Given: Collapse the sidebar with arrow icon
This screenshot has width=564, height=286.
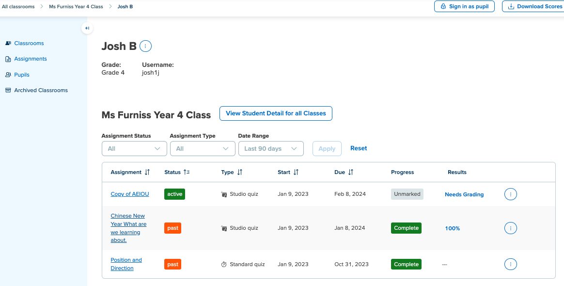Looking at the screenshot, I should 87,28.
